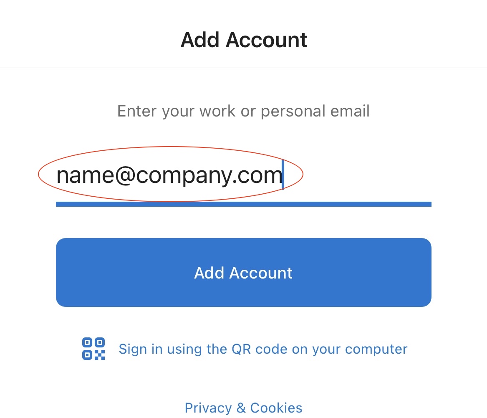Click the name@company.com text in the field

coord(169,175)
